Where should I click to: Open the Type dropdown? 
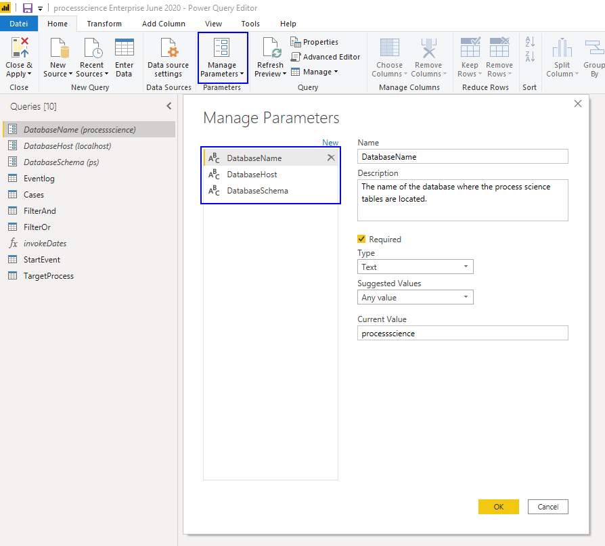click(415, 267)
